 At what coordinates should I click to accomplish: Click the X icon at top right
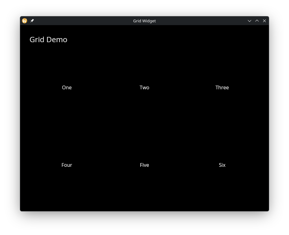pos(264,21)
